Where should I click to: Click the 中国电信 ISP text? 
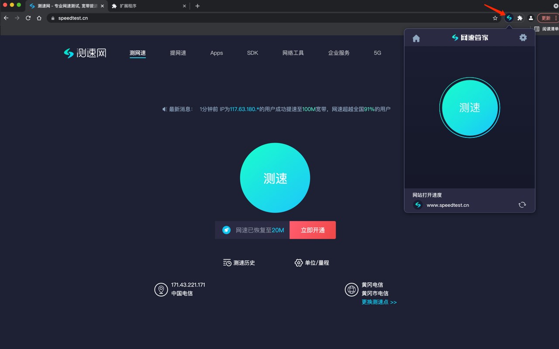[182, 293]
